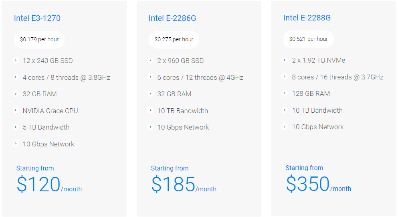Click chevron bullet beside 10 Gbps Network in E3-1270
The image size is (398, 217).
(x=16, y=144)
